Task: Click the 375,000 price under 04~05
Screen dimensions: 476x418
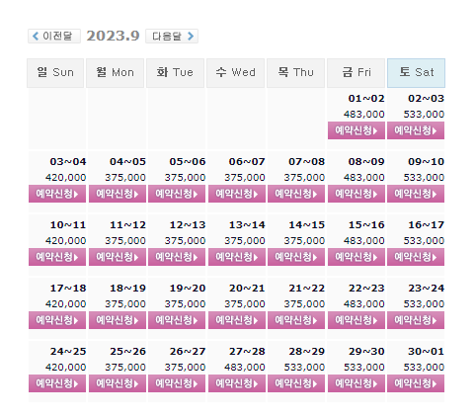Action: point(125,178)
